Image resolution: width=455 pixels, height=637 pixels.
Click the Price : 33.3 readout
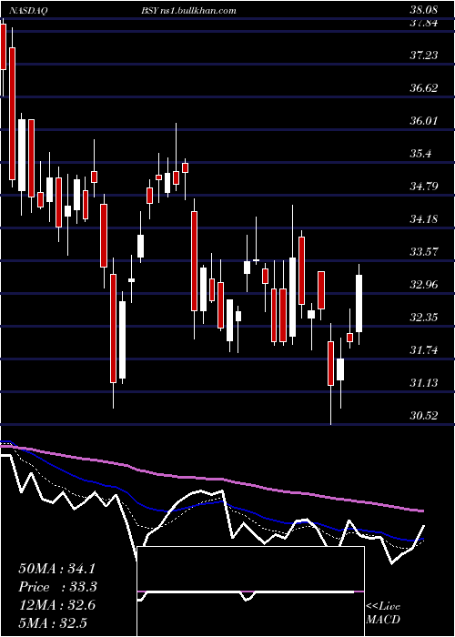coord(58,587)
